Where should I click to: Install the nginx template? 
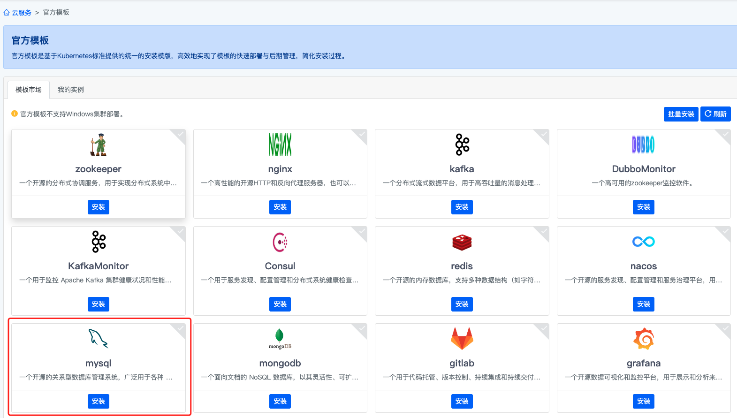[280, 207]
